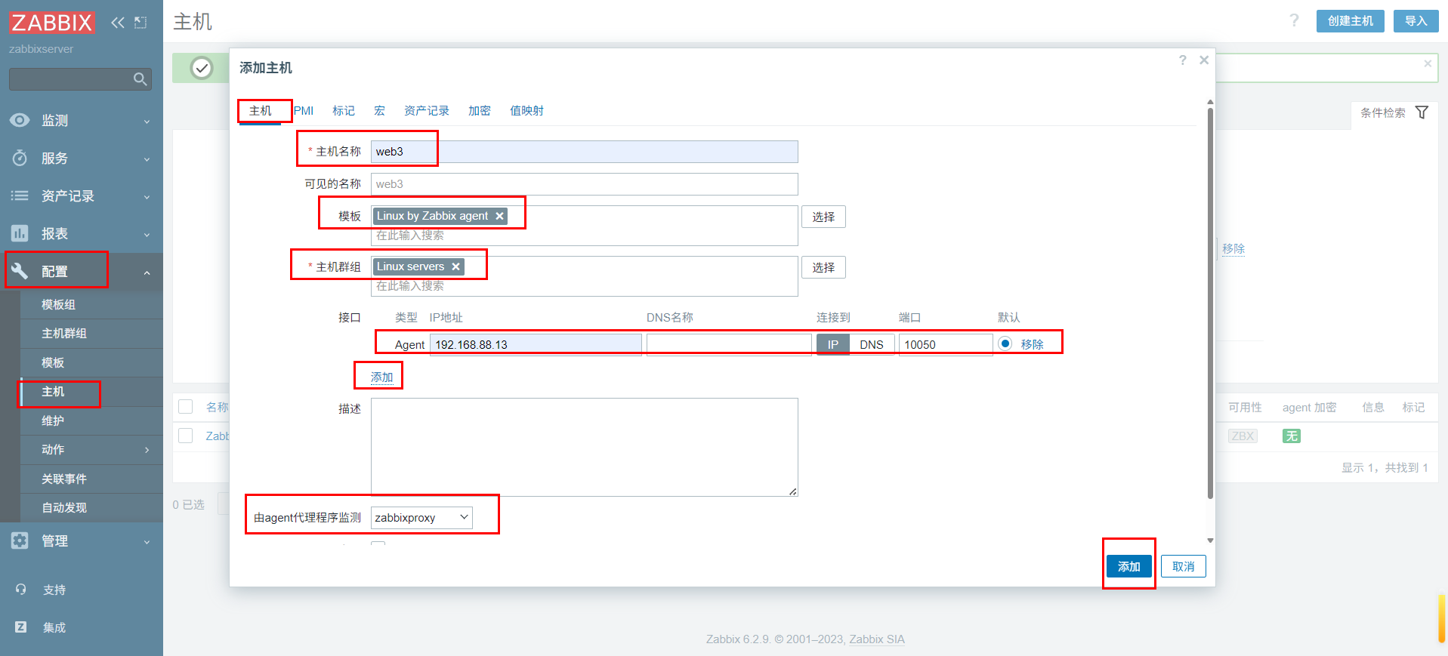Click the 取消 cancel button

coord(1184,566)
